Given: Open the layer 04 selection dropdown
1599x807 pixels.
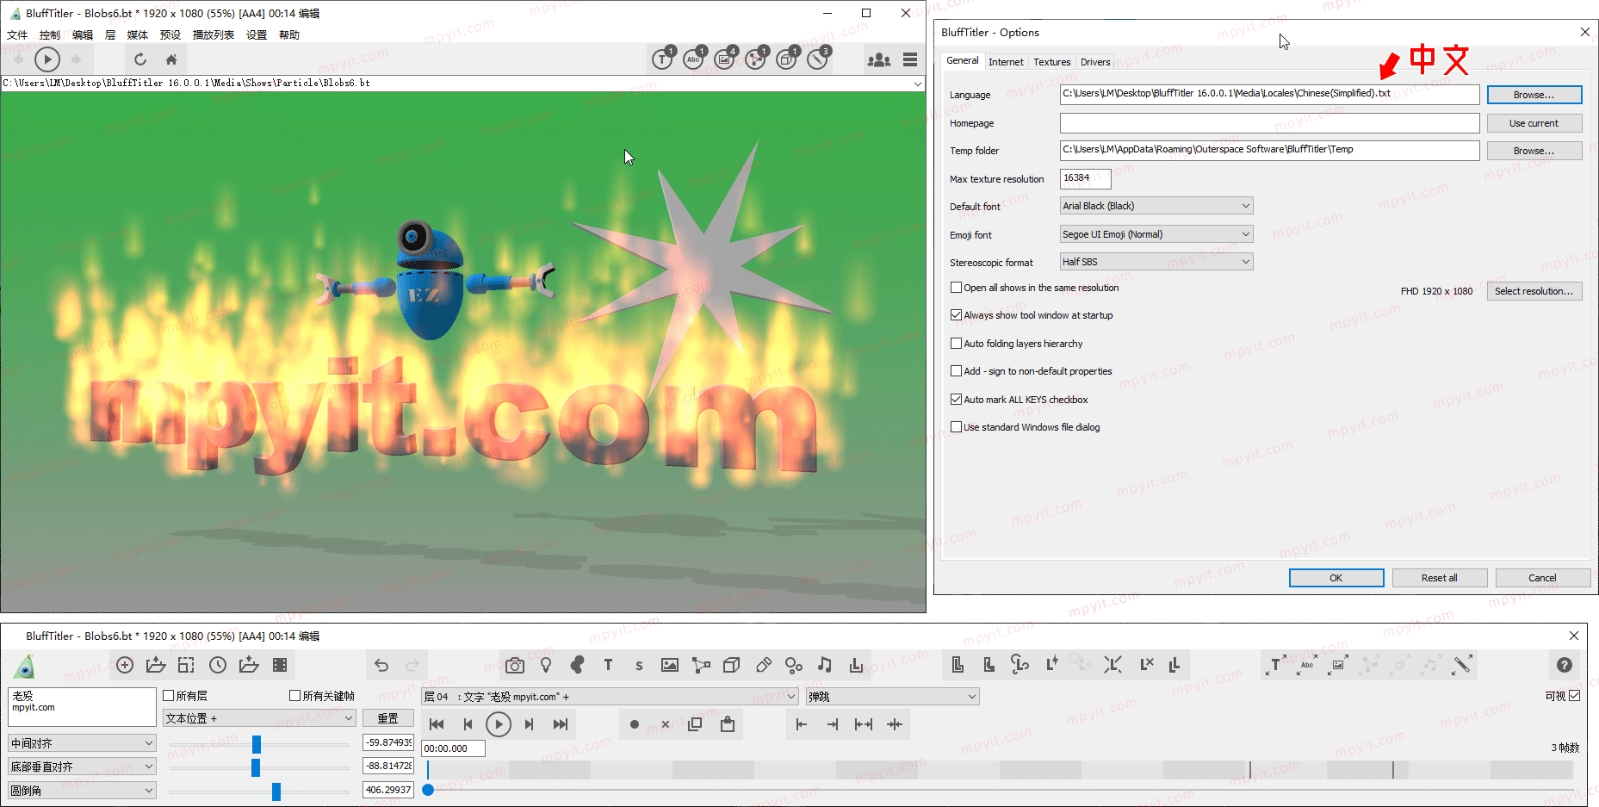Looking at the screenshot, I should pyautogui.click(x=610, y=697).
